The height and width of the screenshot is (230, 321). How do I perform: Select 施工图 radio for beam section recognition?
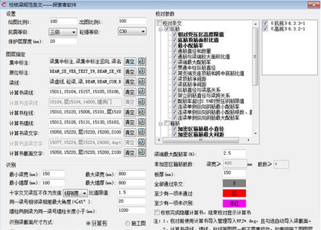click(x=127, y=223)
